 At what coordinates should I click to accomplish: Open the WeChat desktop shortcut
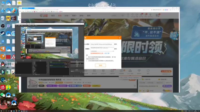[3, 95]
